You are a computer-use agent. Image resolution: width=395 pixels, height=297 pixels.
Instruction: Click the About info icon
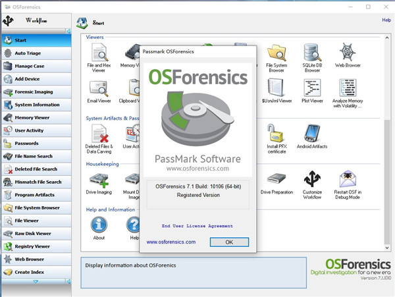pos(99,225)
